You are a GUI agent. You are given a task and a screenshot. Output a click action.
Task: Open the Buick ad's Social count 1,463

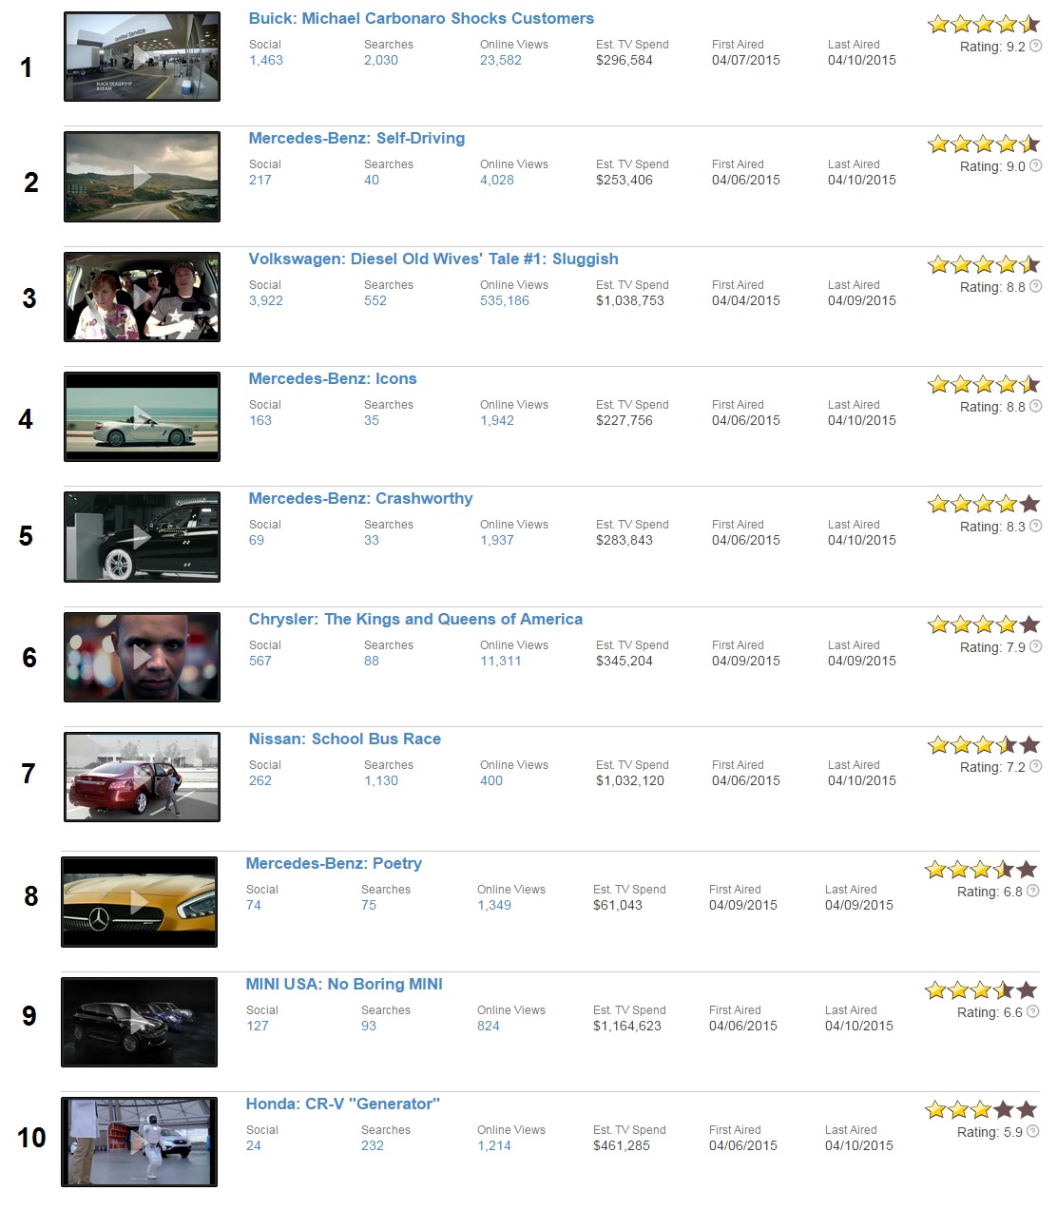click(266, 60)
